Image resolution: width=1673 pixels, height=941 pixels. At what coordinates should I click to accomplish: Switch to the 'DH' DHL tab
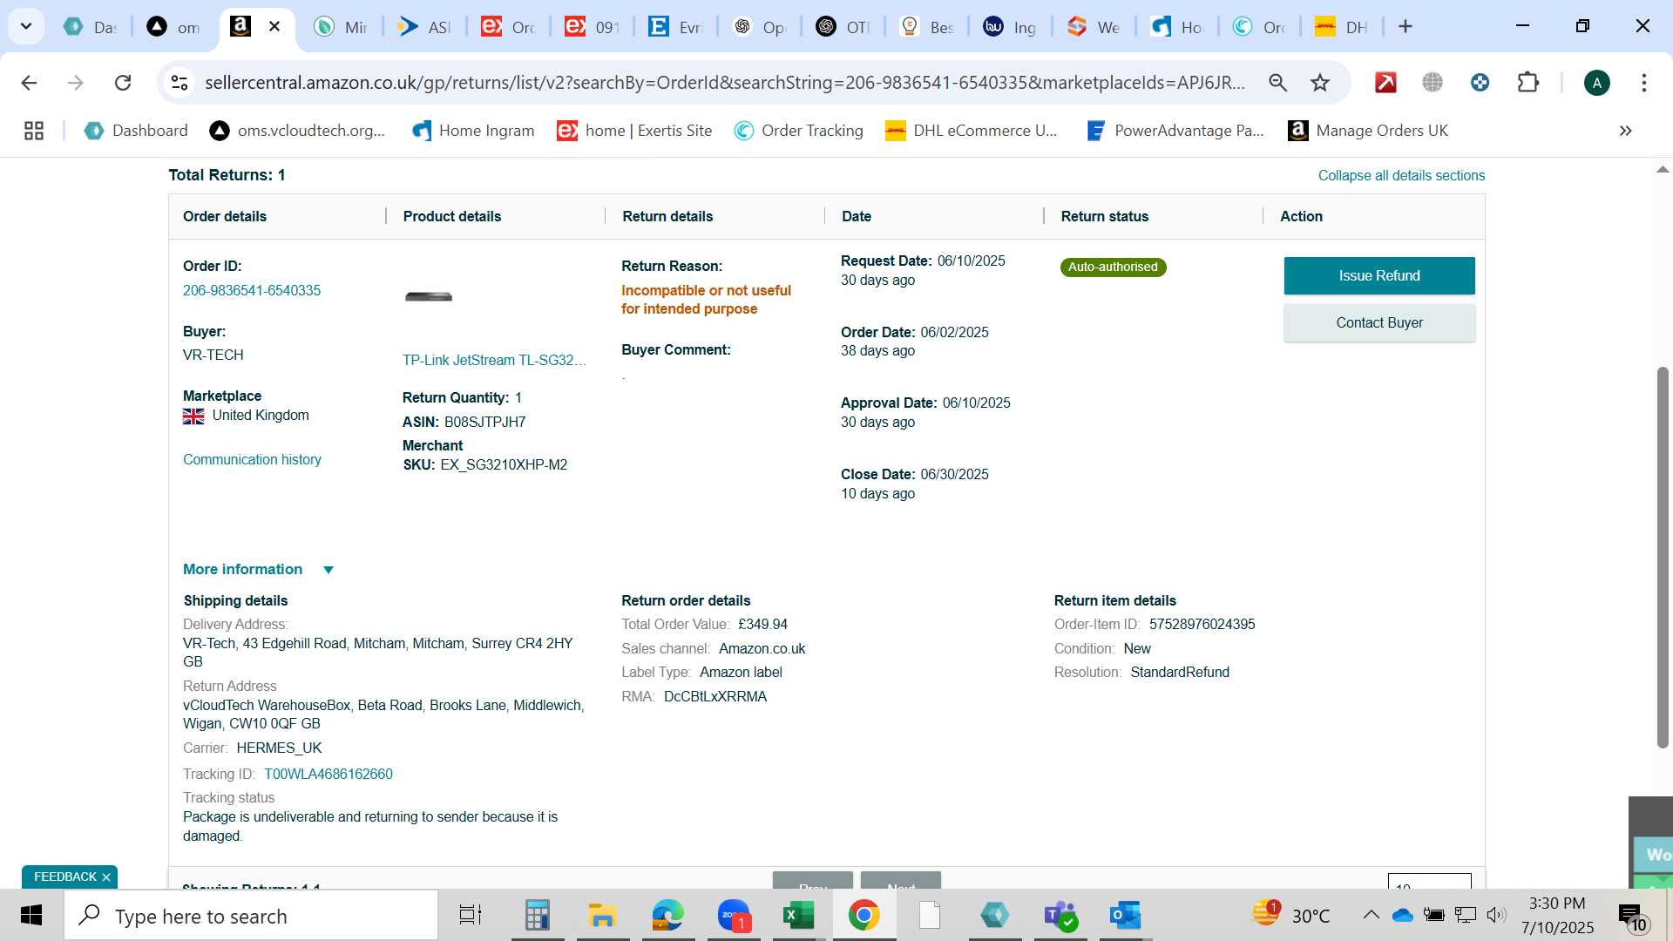pos(1341,27)
